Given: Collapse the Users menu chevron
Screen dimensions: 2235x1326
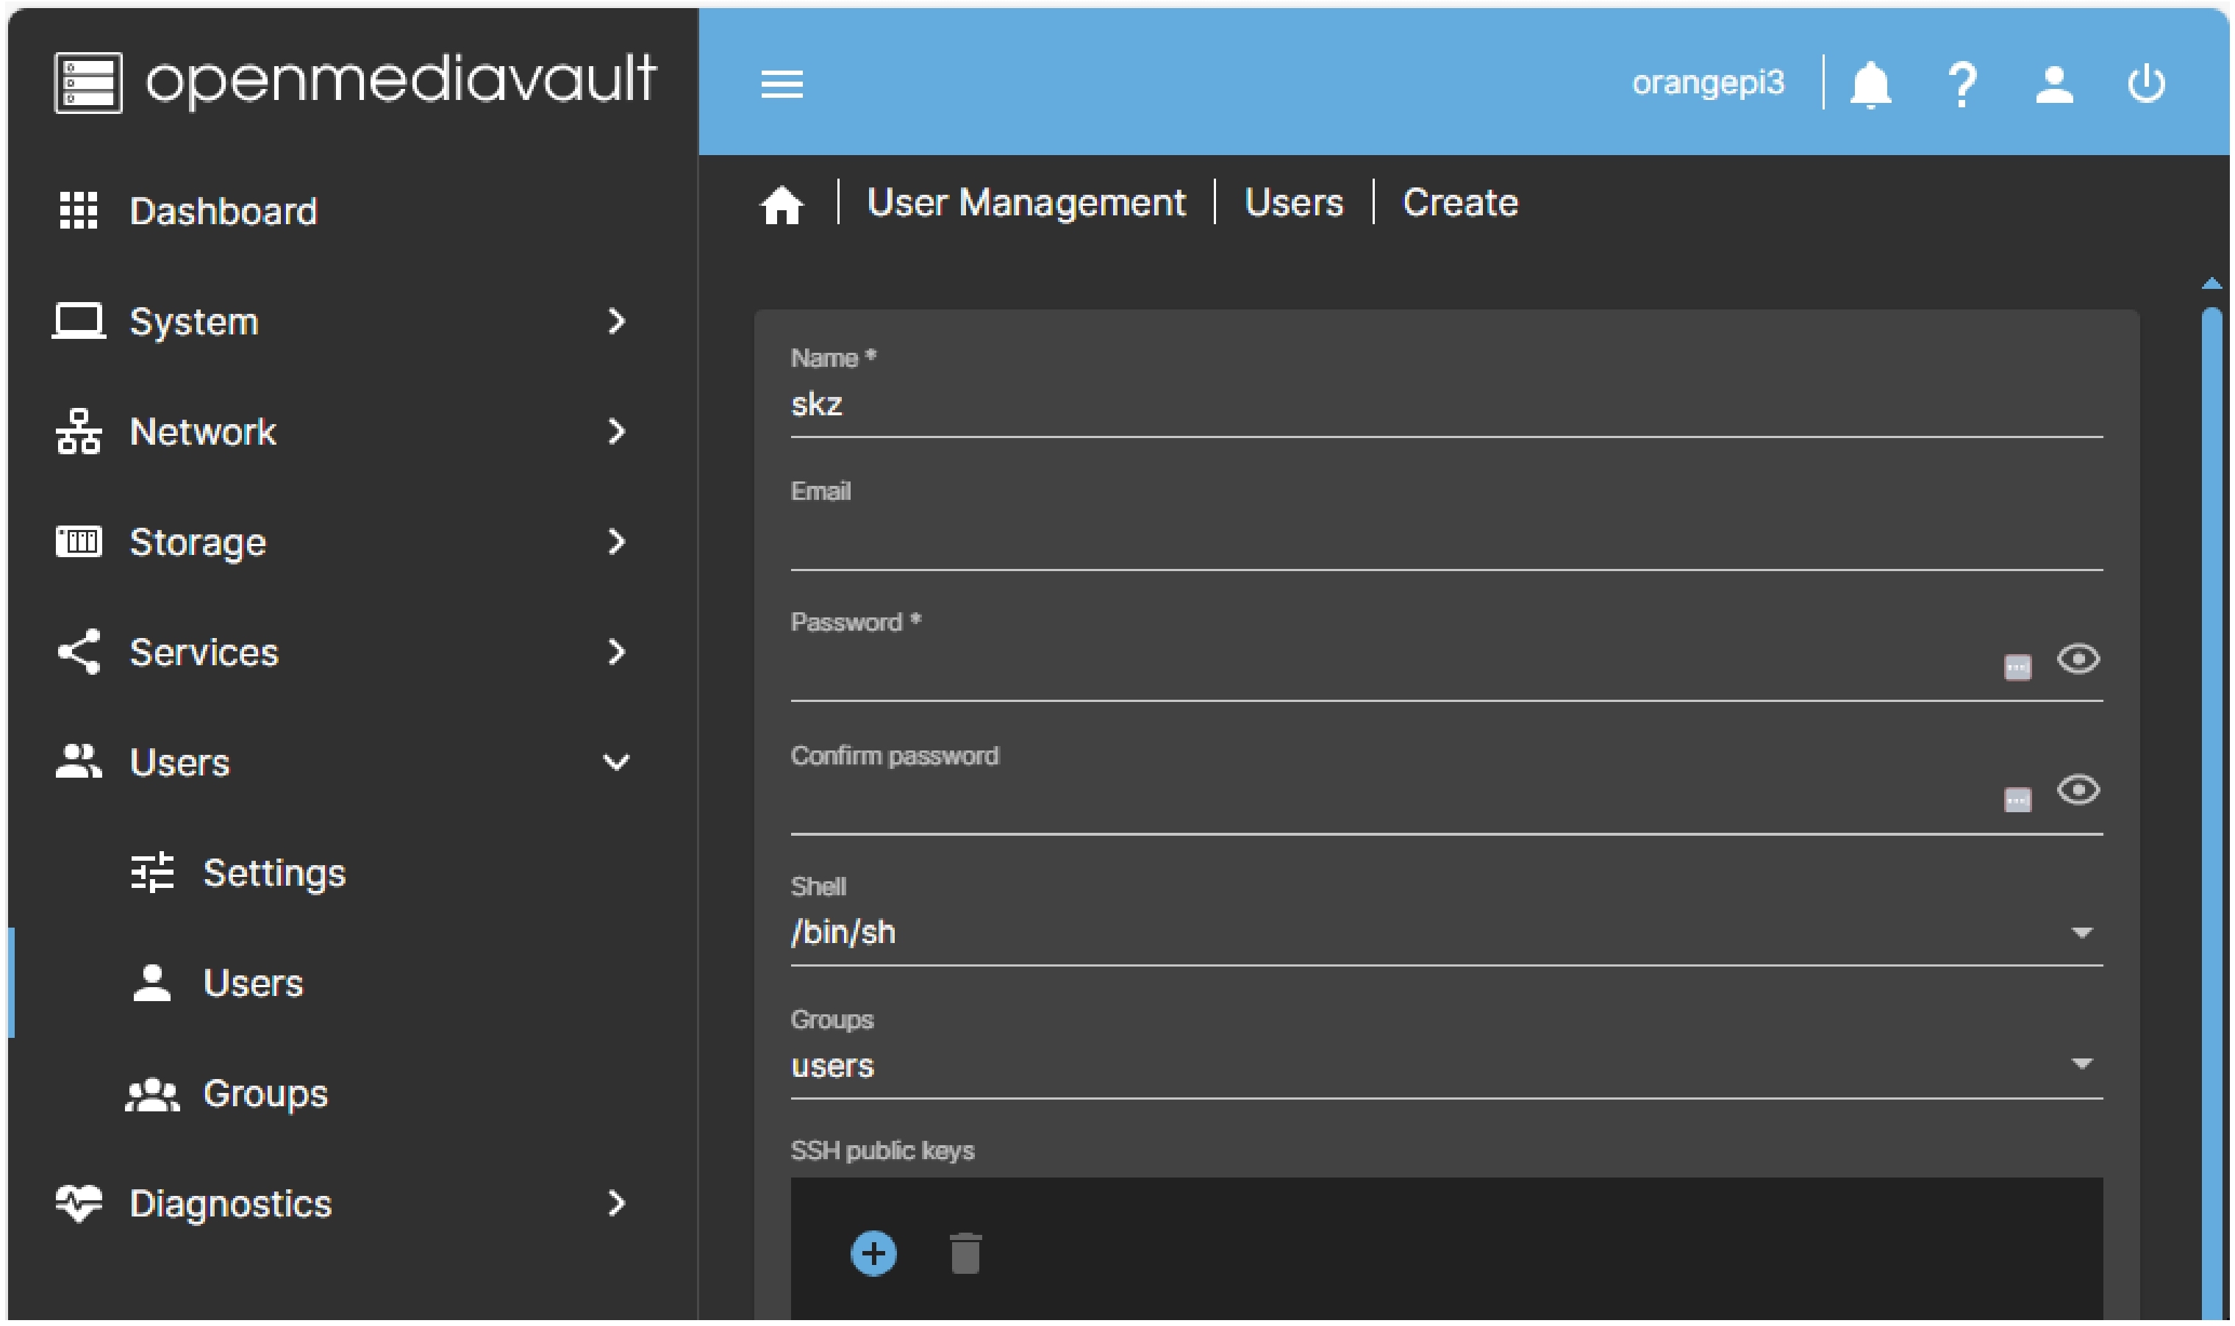Looking at the screenshot, I should pos(615,762).
